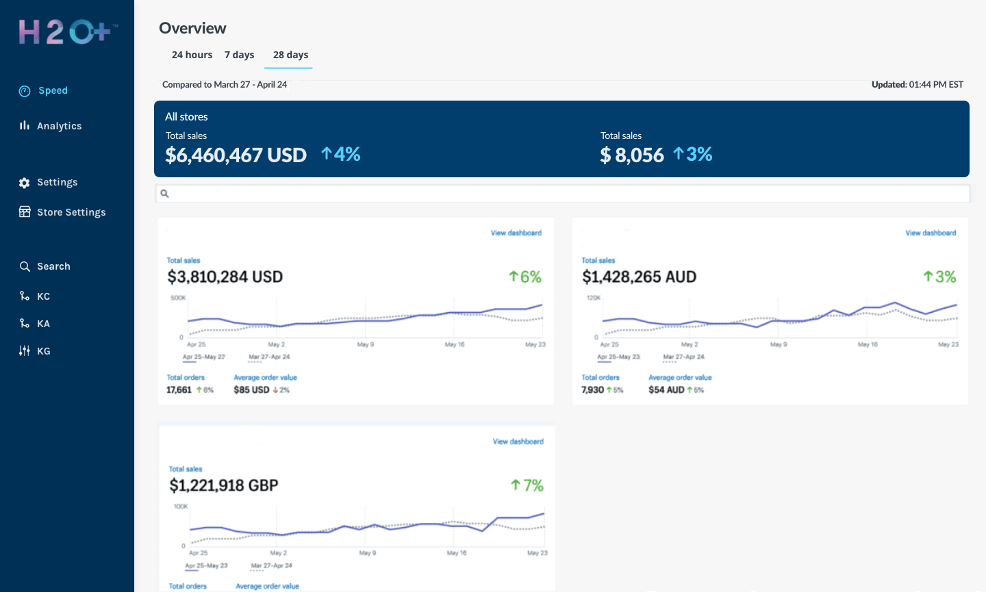This screenshot has width=986, height=592.
Task: Select the KA store key icon
Action: (x=24, y=323)
